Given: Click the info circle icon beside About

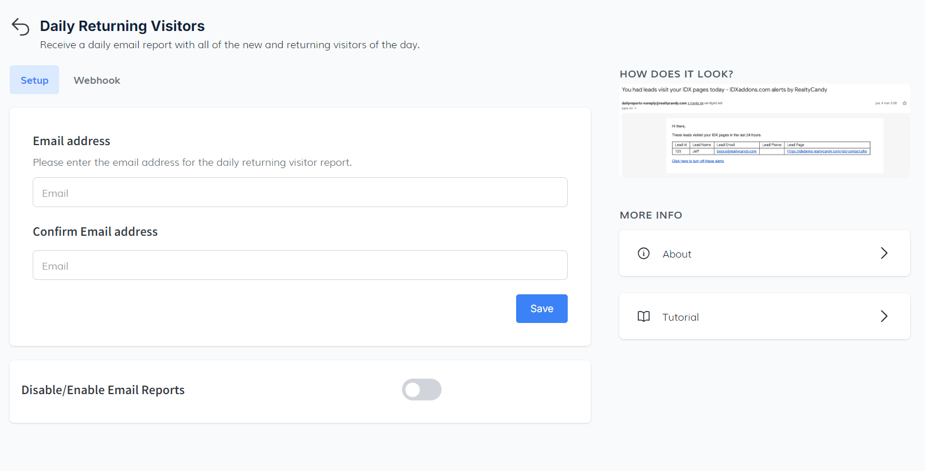Looking at the screenshot, I should tap(643, 254).
